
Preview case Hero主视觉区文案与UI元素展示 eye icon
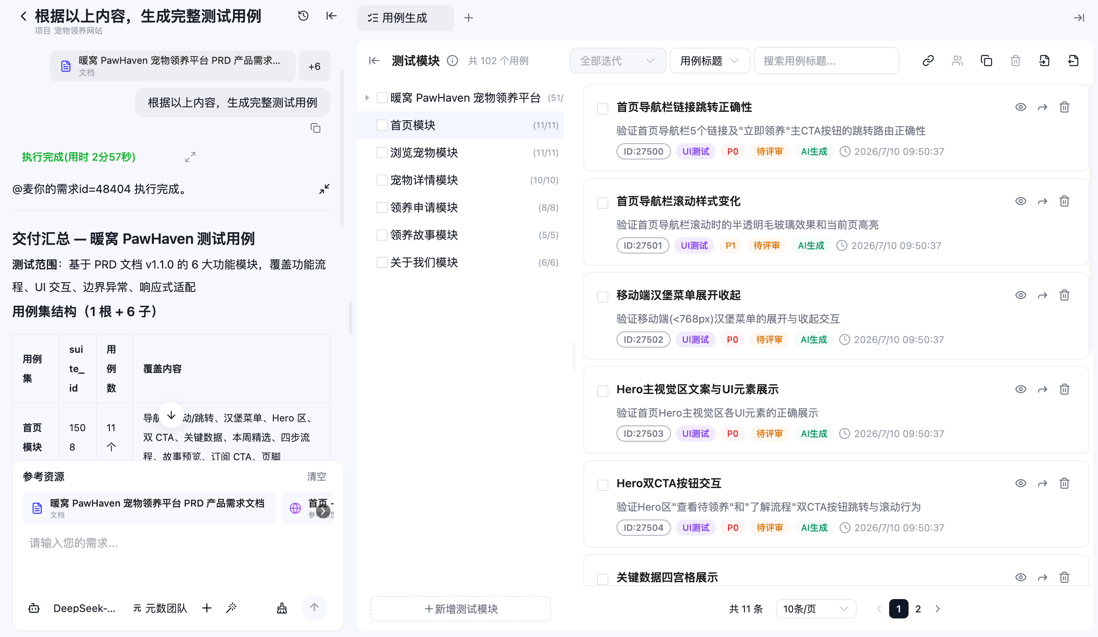pos(1021,389)
